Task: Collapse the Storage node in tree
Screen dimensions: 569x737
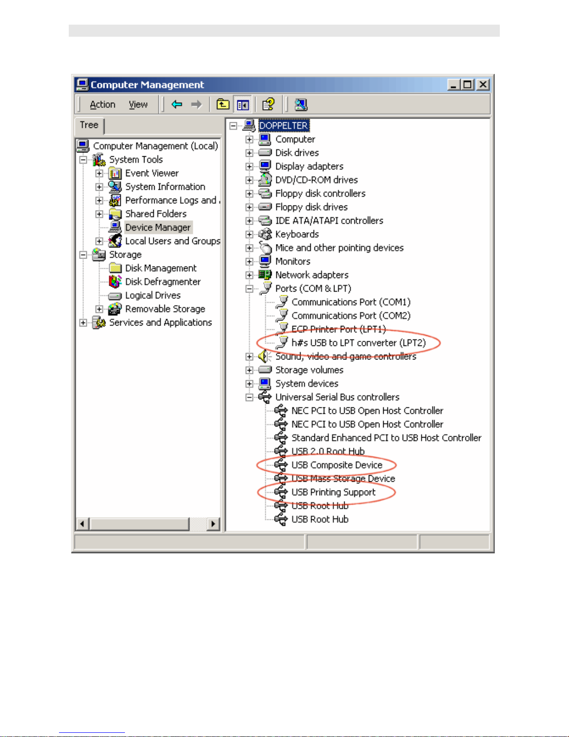Action: pos(83,255)
